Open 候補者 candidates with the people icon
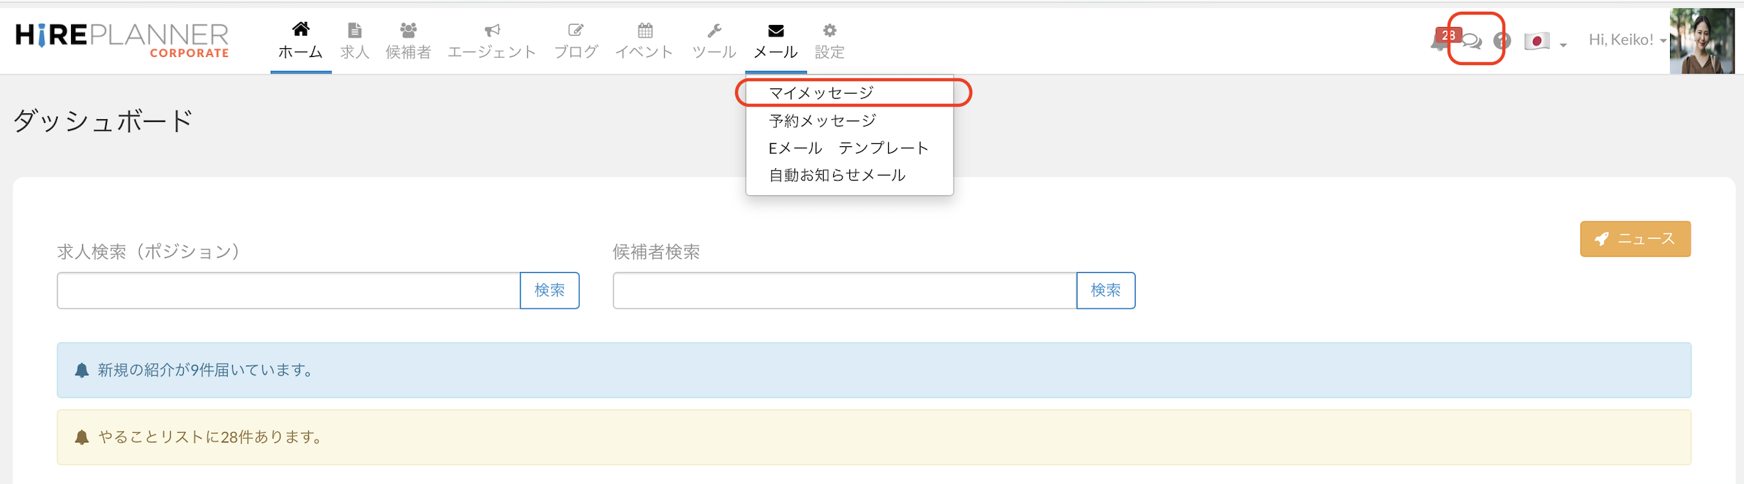Viewport: 1744px width, 484px height. 408,40
